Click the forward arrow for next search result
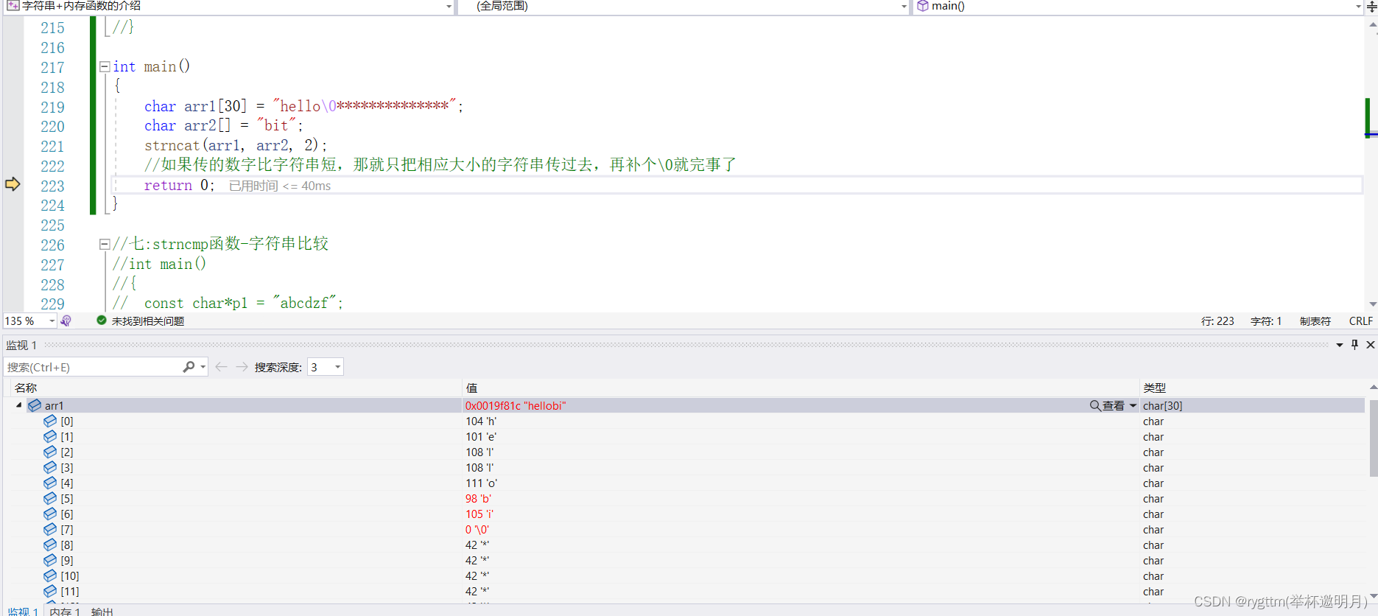This screenshot has height=616, width=1378. 242,367
